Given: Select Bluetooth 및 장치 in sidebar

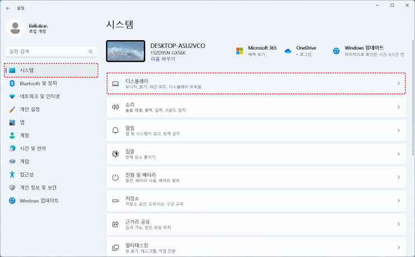Looking at the screenshot, I should (51, 83).
